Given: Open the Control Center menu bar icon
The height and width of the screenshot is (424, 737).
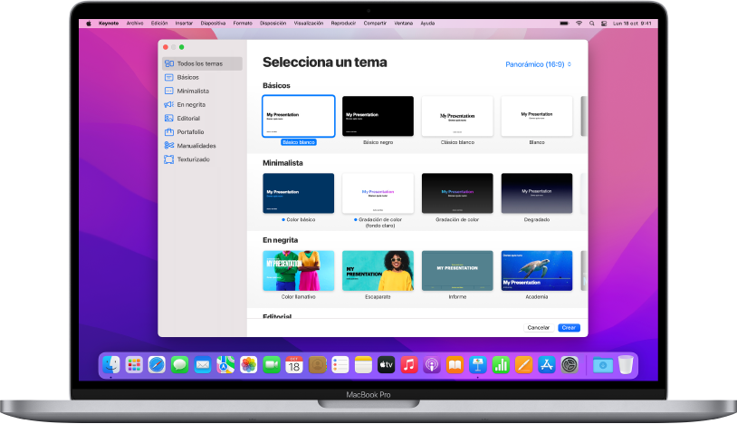Looking at the screenshot, I should click(x=604, y=23).
